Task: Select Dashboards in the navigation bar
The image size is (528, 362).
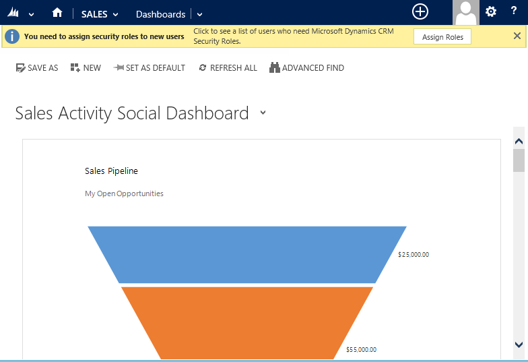Action: [x=160, y=14]
